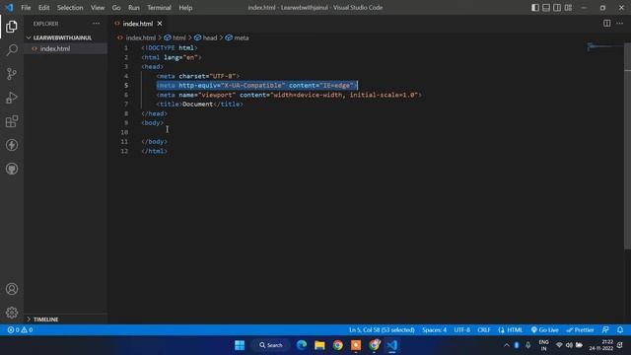Start Go Live server
Screen dimensions: 631x355
(x=544, y=329)
